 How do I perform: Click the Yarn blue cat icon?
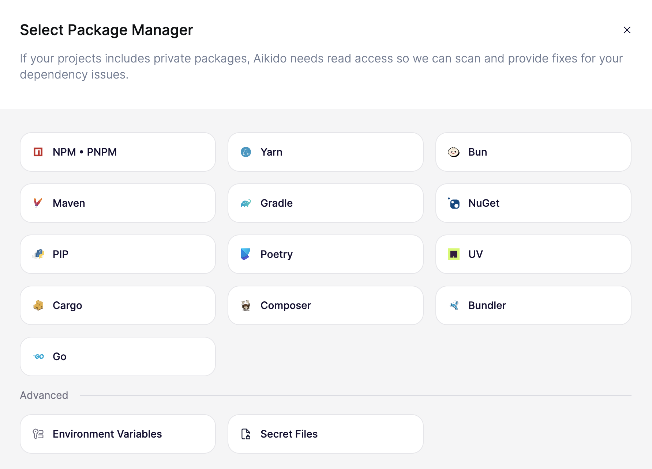click(x=246, y=152)
